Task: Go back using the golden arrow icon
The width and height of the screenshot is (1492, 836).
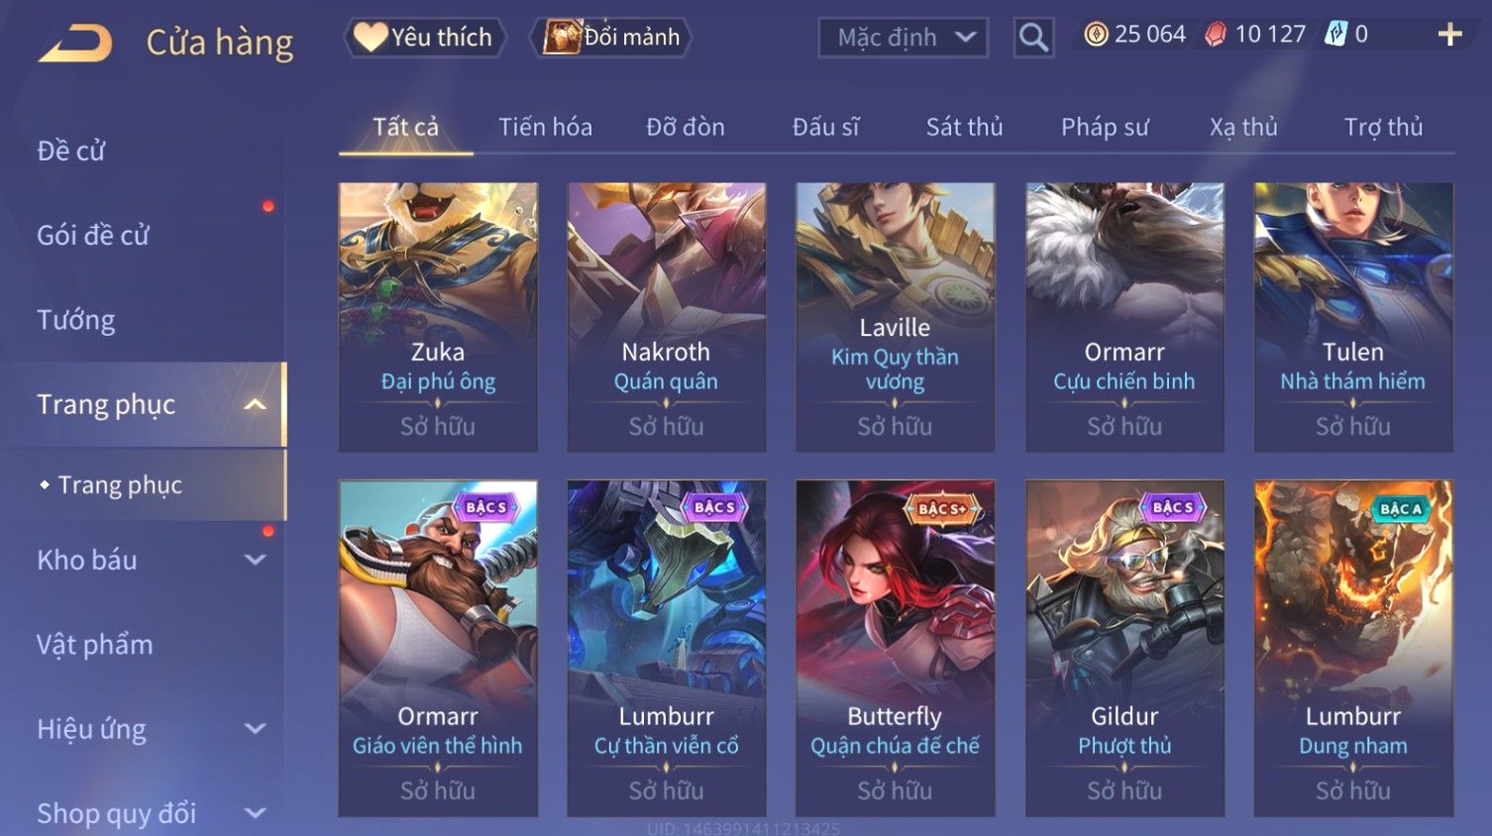Action: pyautogui.click(x=75, y=42)
